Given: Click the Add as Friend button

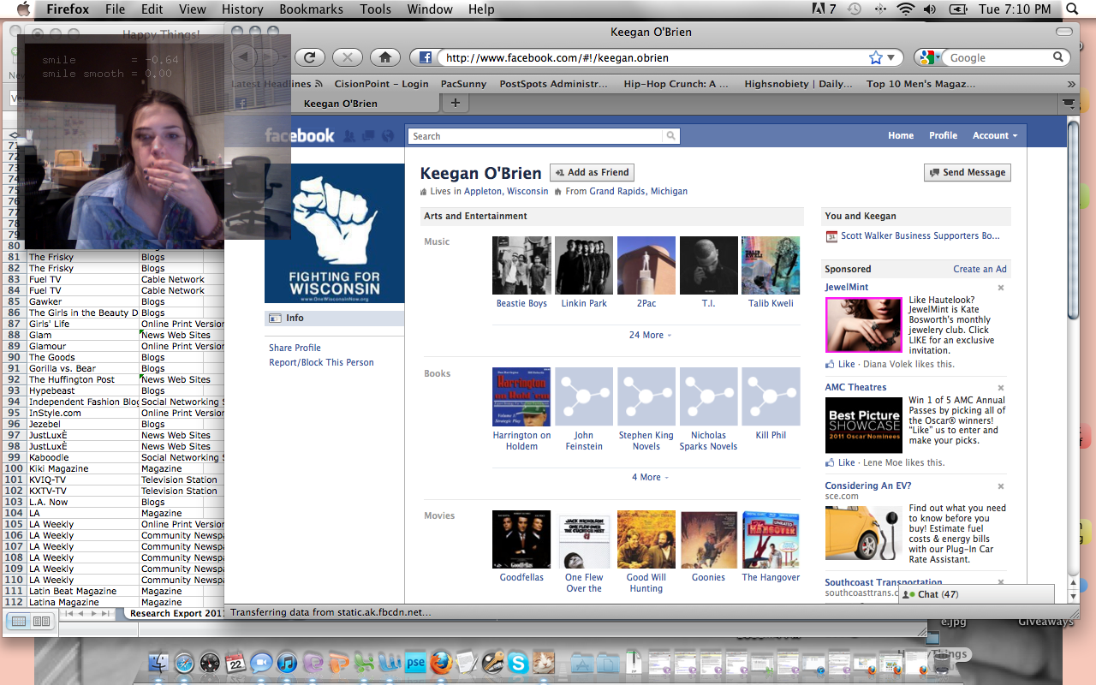Looking at the screenshot, I should click(592, 172).
